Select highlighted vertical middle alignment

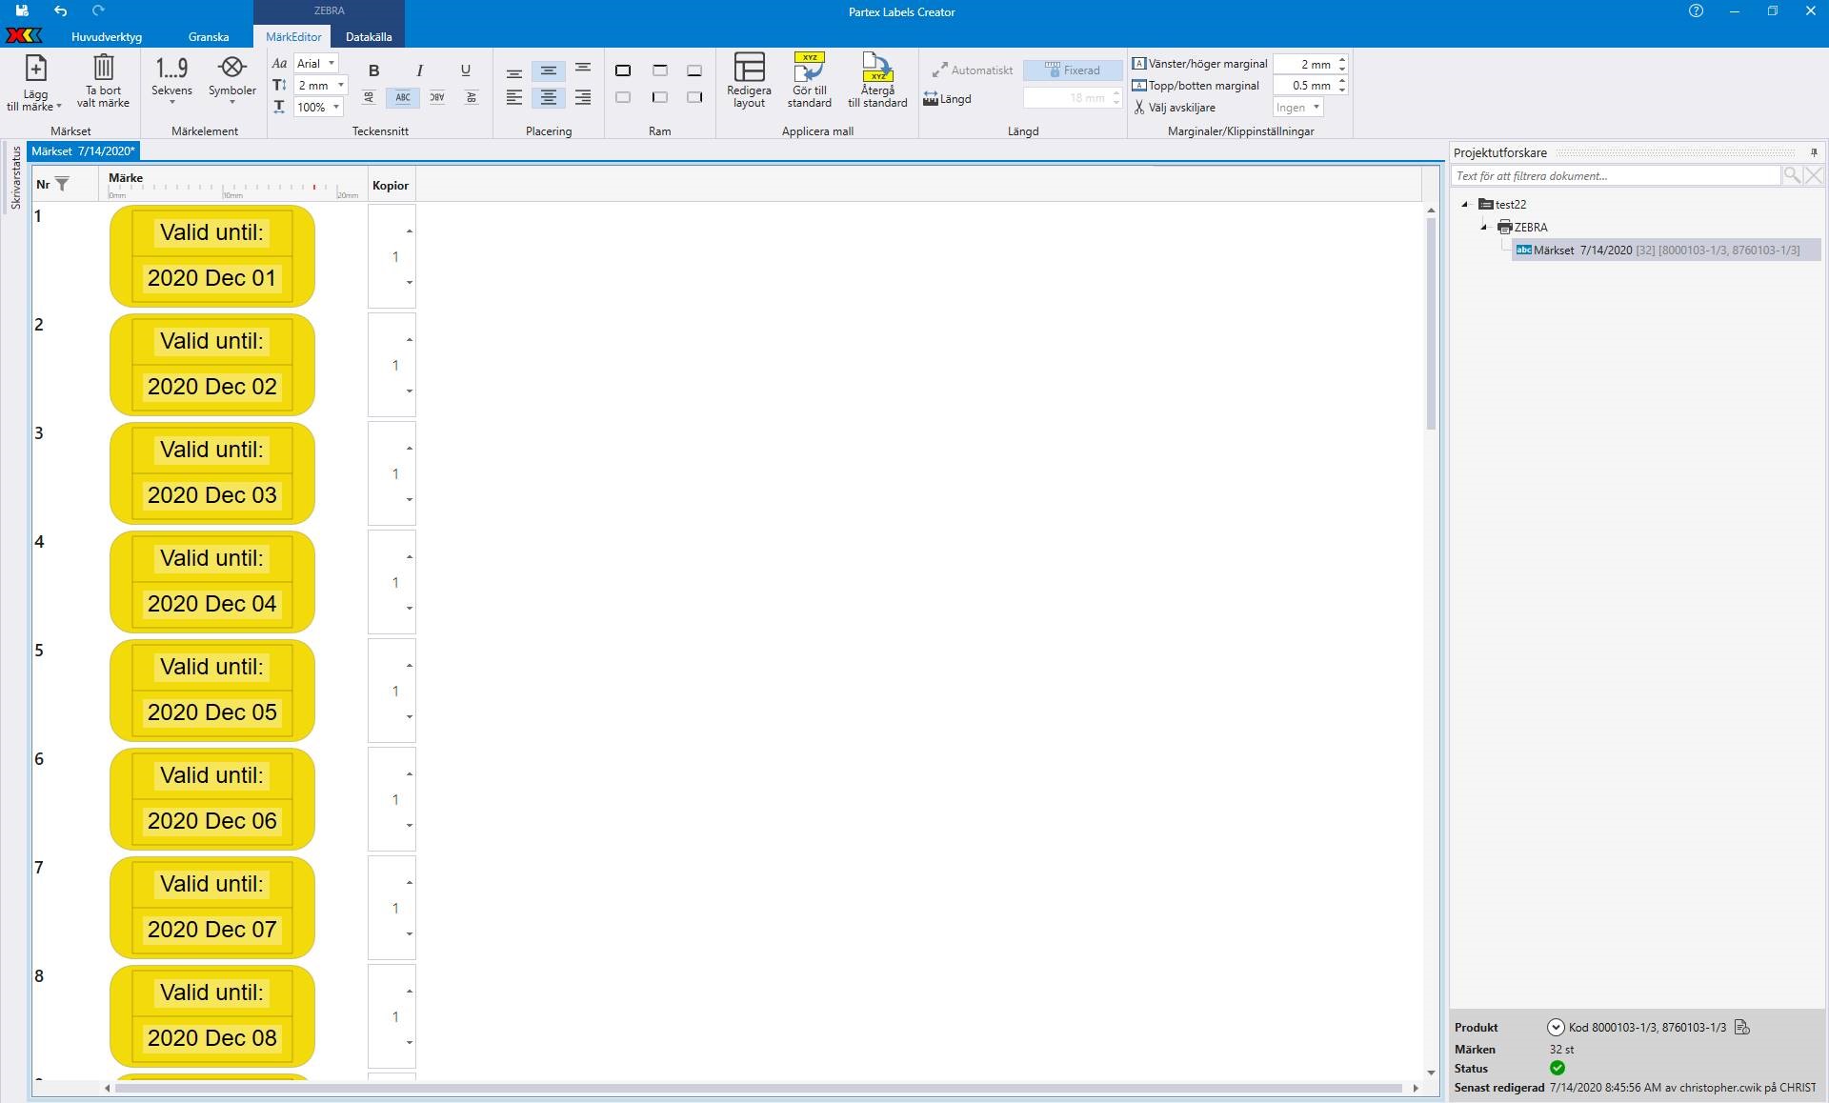pyautogui.click(x=549, y=70)
